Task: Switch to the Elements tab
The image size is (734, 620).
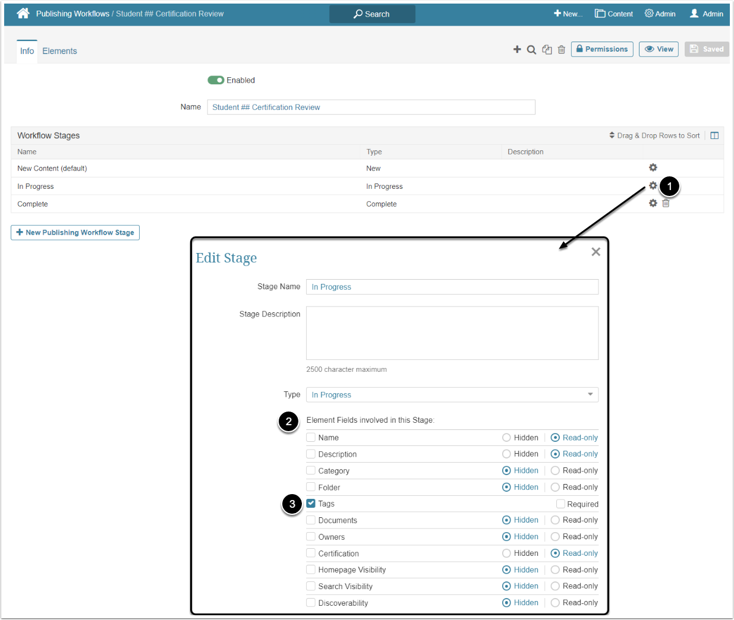Action: (x=59, y=51)
